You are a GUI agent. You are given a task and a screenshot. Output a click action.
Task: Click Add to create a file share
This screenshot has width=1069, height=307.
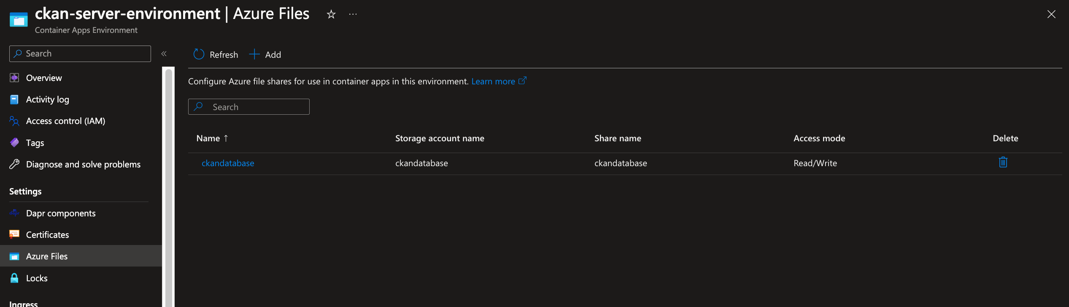click(265, 54)
